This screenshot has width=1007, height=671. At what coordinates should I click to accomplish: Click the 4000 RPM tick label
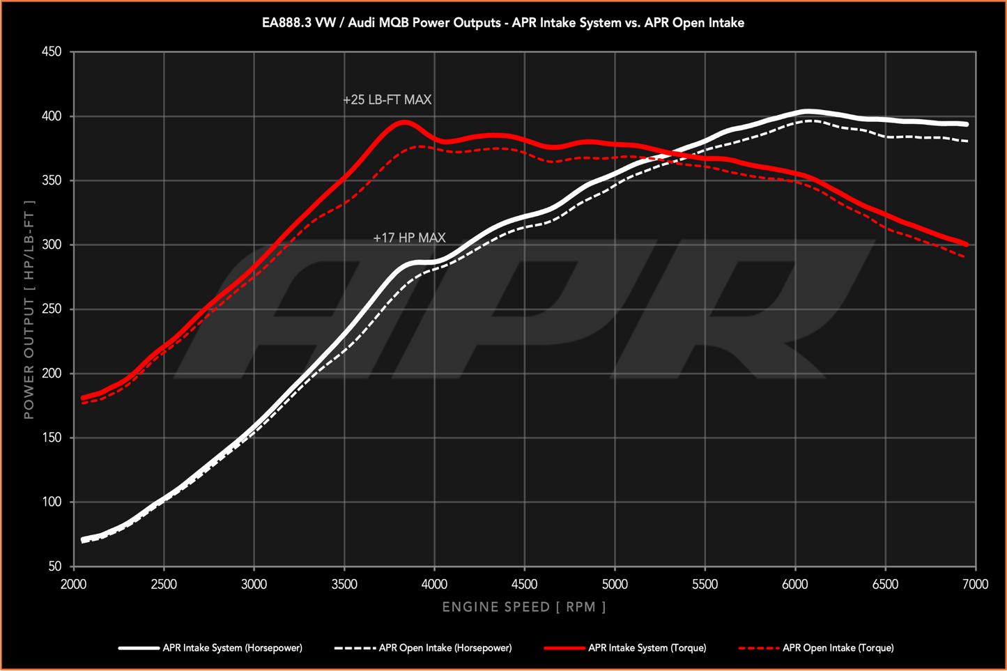click(x=435, y=585)
